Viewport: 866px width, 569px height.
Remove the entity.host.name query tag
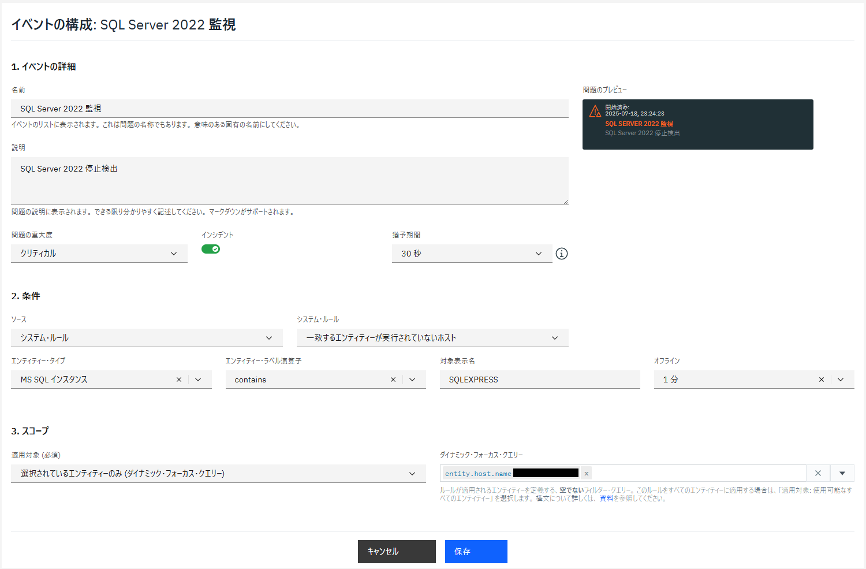(x=587, y=474)
